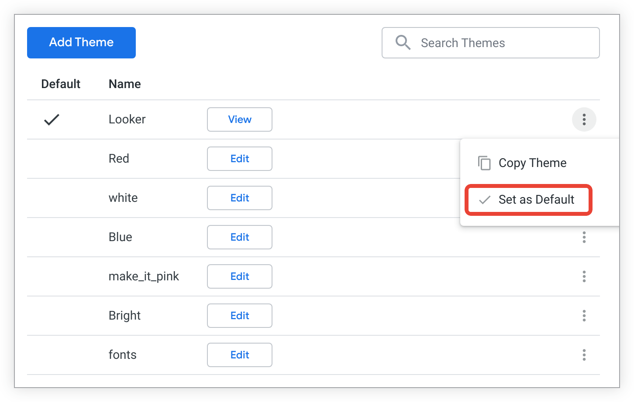Open the three-dot menu for the Bright theme
The height and width of the screenshot is (402, 634).
[584, 316]
